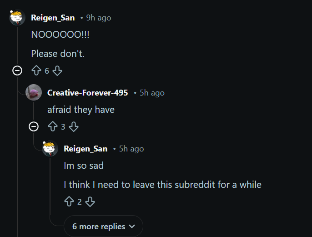Image resolution: width=312 pixels, height=237 pixels.
Task: Upvote the "afraid they have" comment
Action: (53, 127)
